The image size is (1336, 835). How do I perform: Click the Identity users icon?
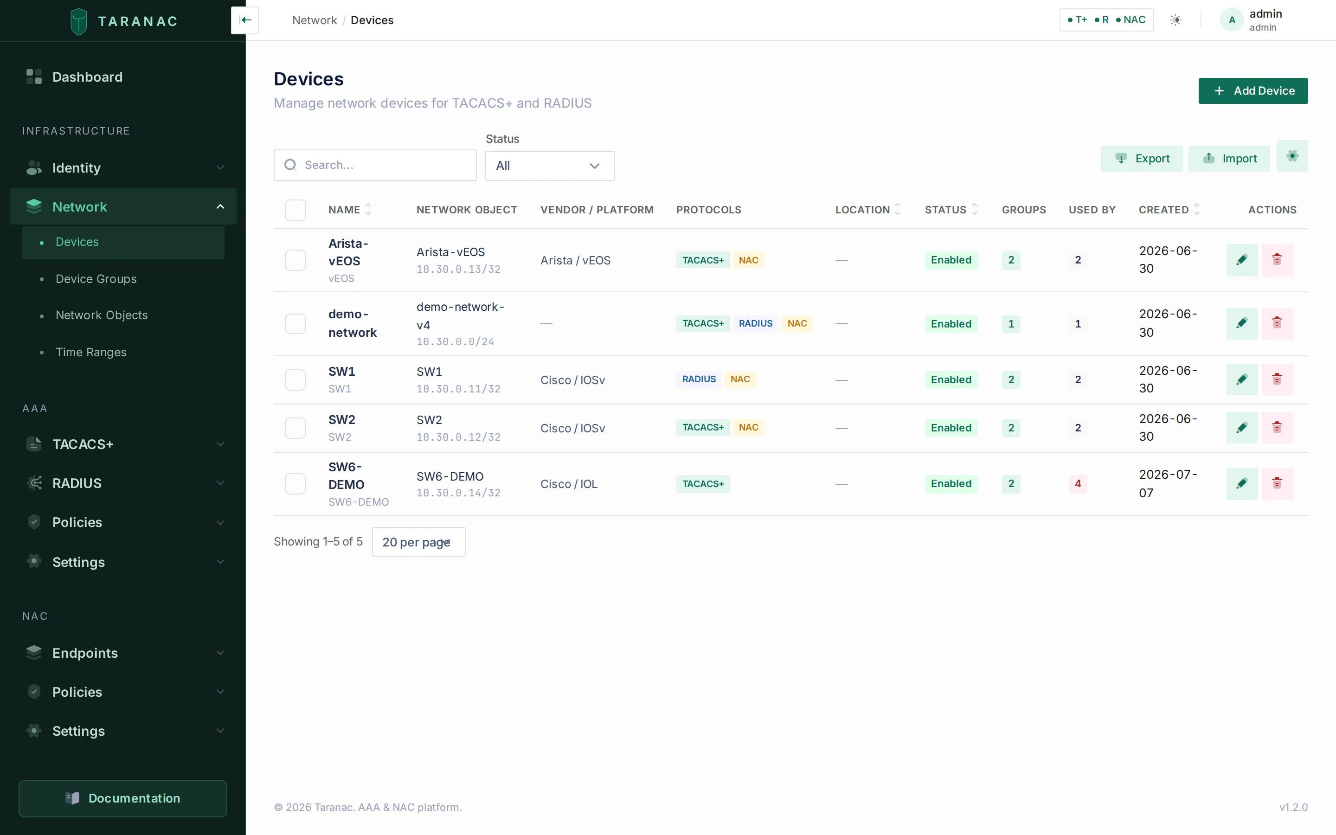click(x=34, y=168)
